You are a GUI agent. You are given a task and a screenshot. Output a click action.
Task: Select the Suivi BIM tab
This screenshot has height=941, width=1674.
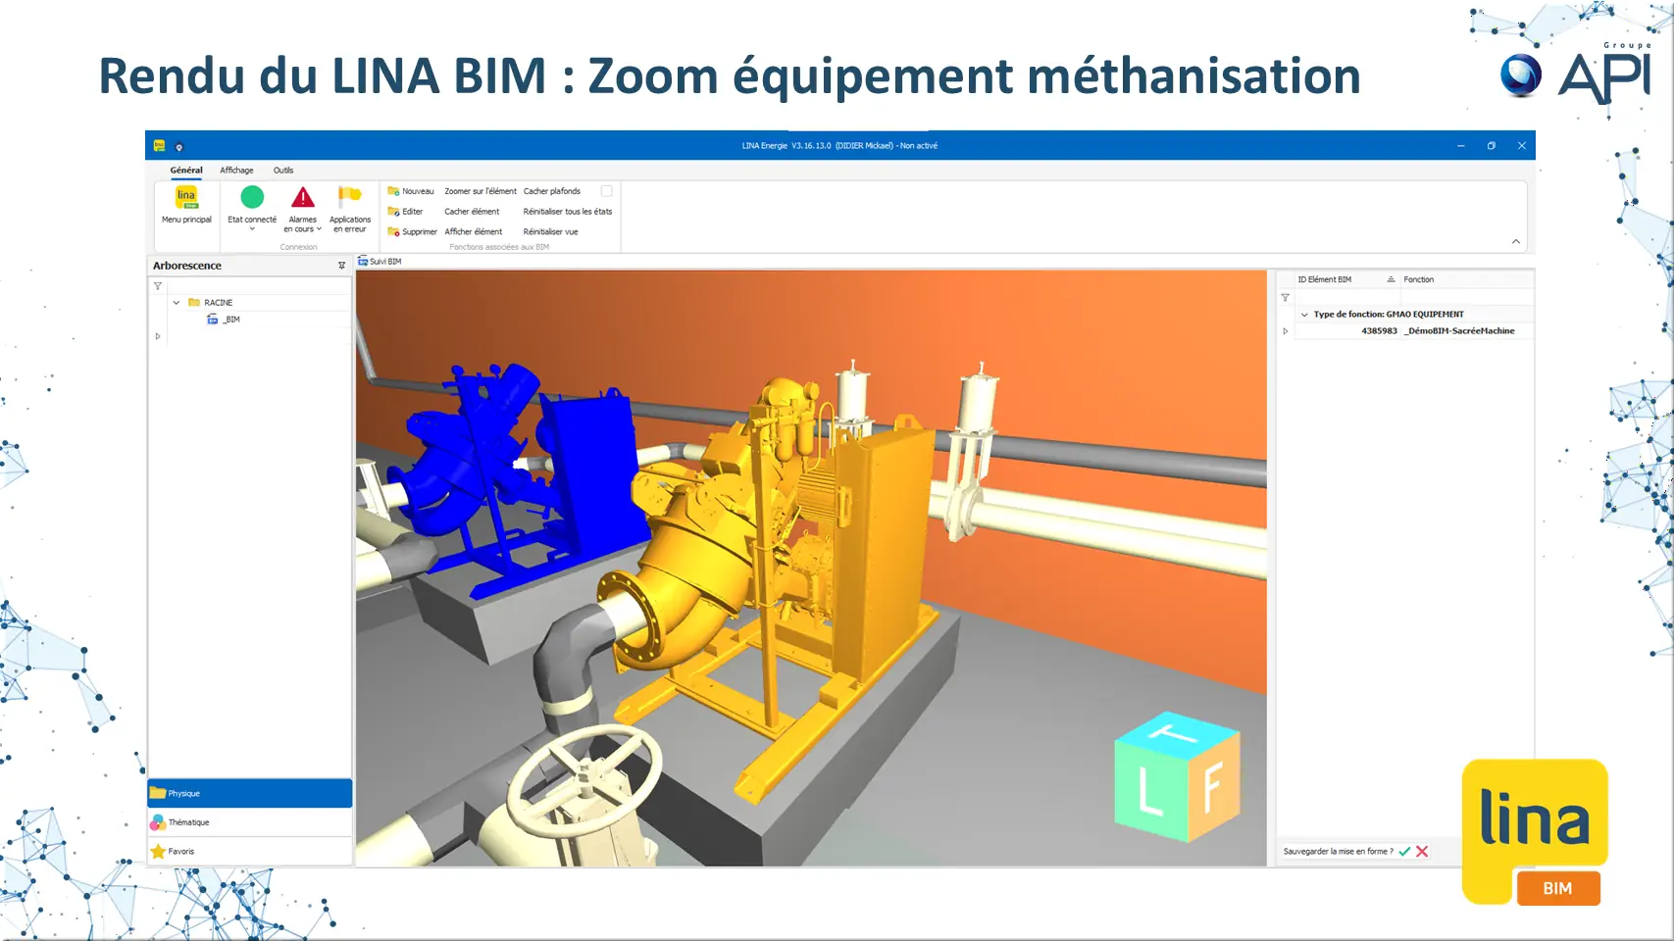380,262
